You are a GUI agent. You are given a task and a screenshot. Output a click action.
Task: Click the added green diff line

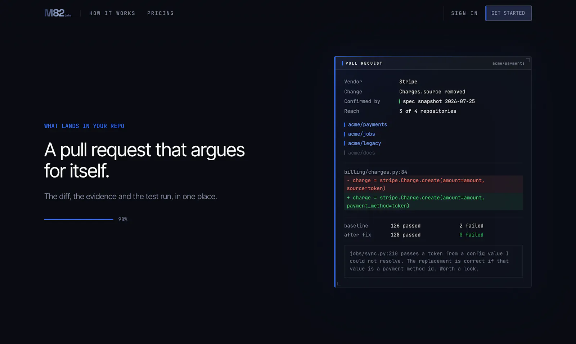click(433, 202)
